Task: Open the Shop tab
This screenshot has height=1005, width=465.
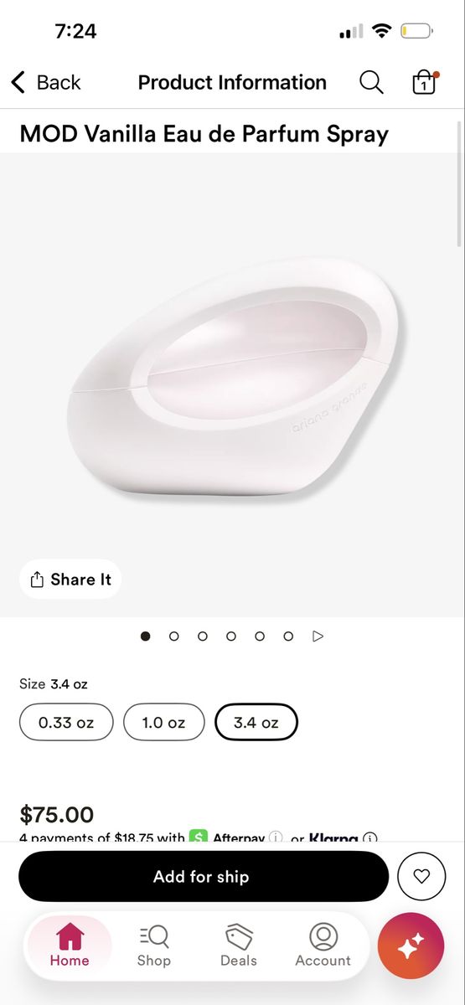Action: click(154, 946)
